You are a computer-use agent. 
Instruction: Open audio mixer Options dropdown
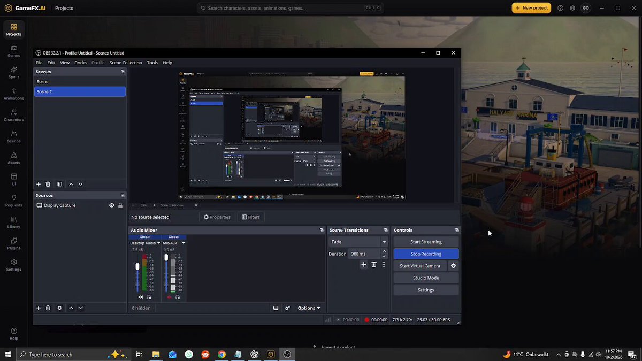pyautogui.click(x=309, y=308)
